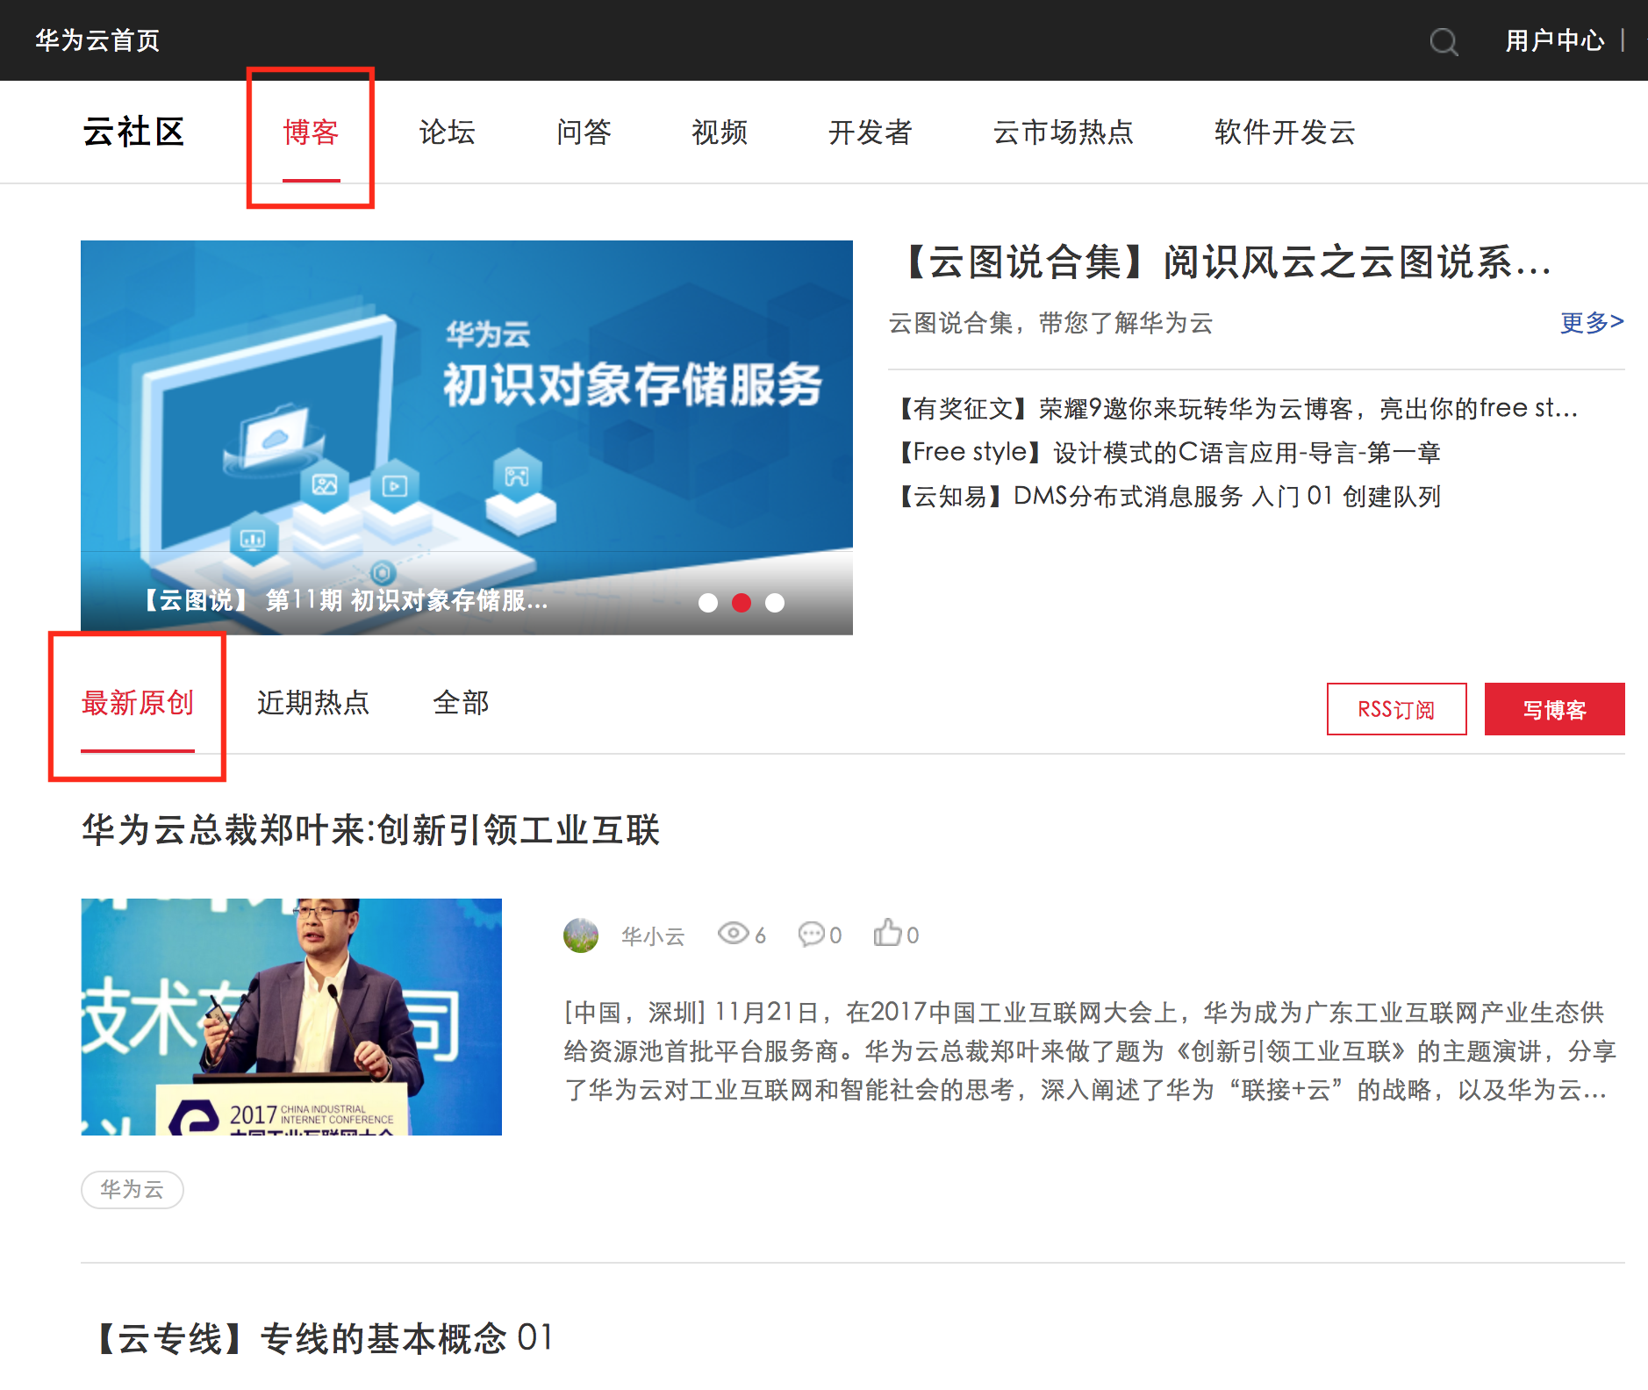Click the 华小云 author avatar
This screenshot has height=1390, width=1648.
581,935
